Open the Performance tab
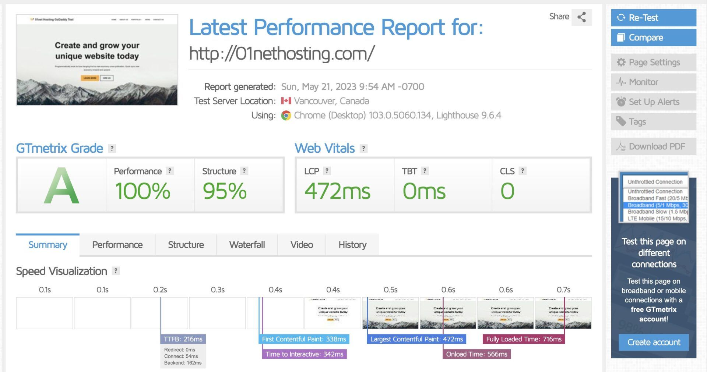The width and height of the screenshot is (707, 372). tap(117, 245)
